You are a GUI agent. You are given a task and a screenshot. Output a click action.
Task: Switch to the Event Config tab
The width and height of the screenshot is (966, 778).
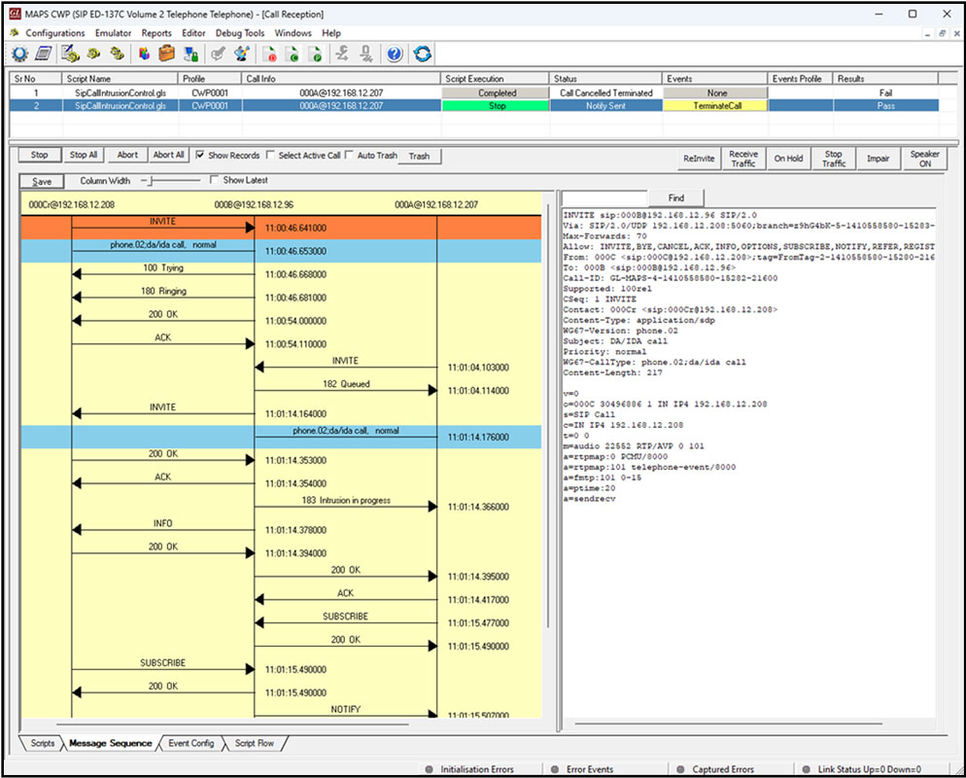pyautogui.click(x=191, y=743)
